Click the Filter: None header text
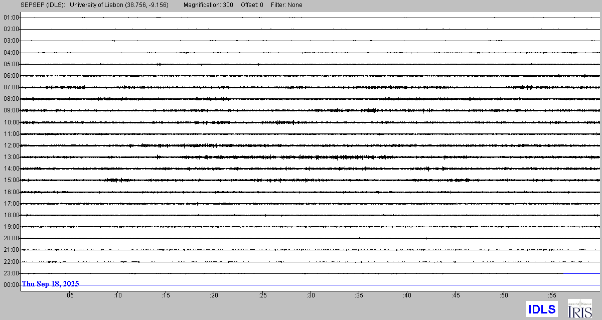Viewport: 602px width, 320px height. pos(287,5)
